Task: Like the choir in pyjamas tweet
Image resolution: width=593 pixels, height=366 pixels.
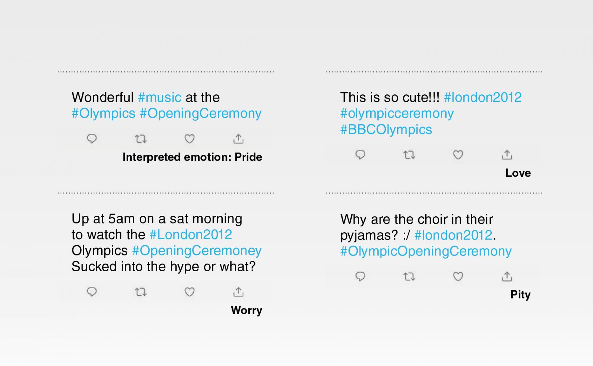Action: (458, 277)
